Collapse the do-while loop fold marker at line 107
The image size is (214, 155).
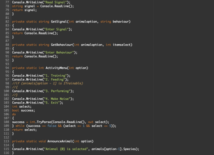10,118
